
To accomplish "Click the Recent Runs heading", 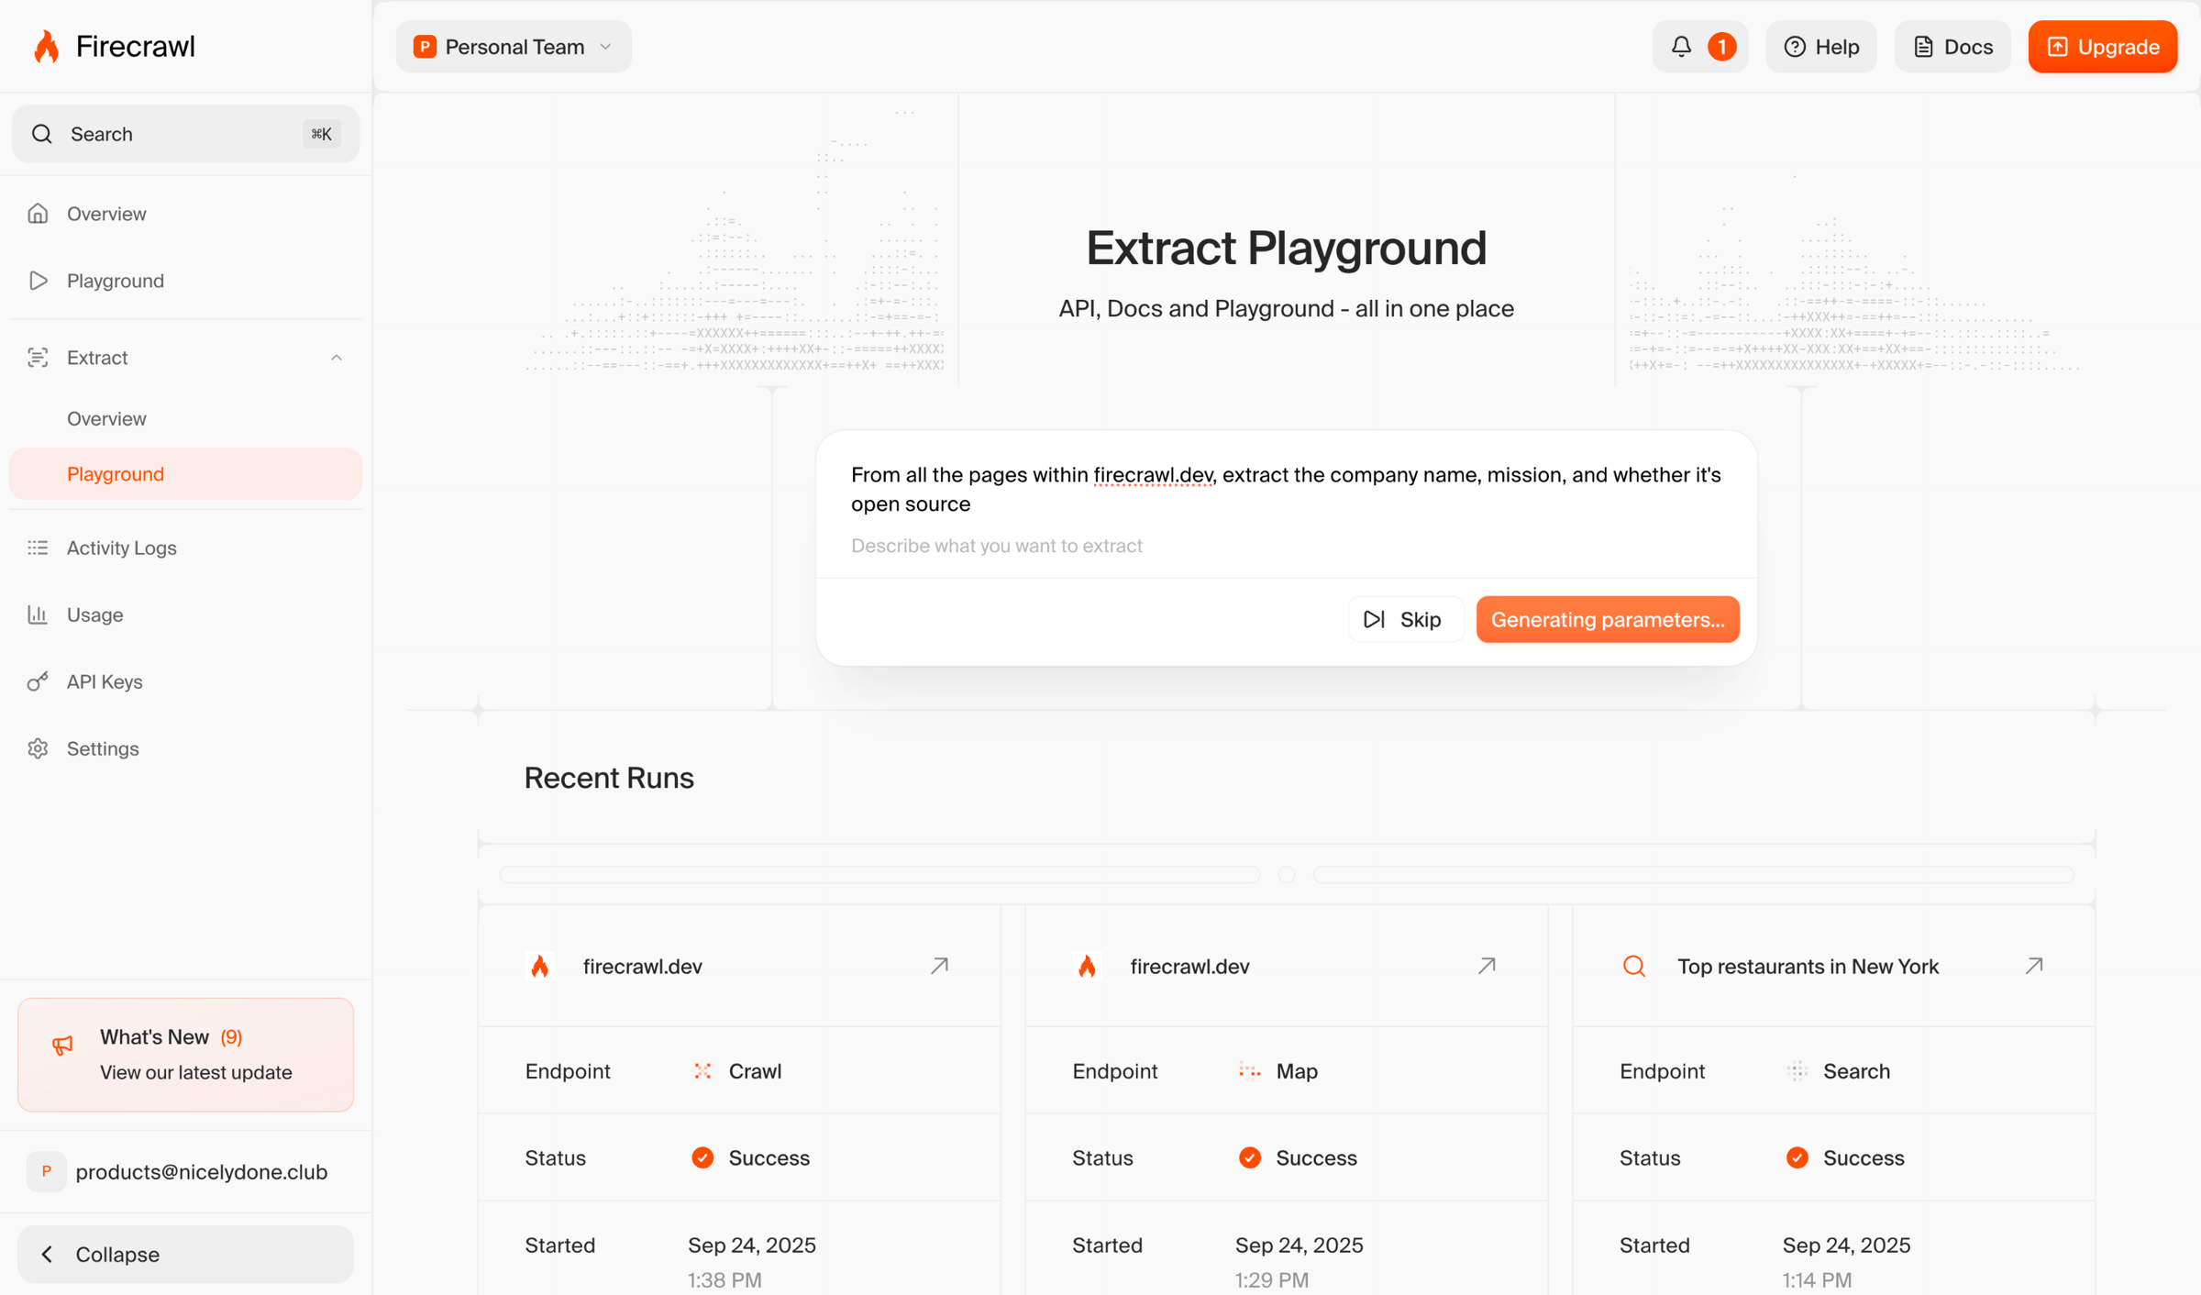I will coord(609,778).
